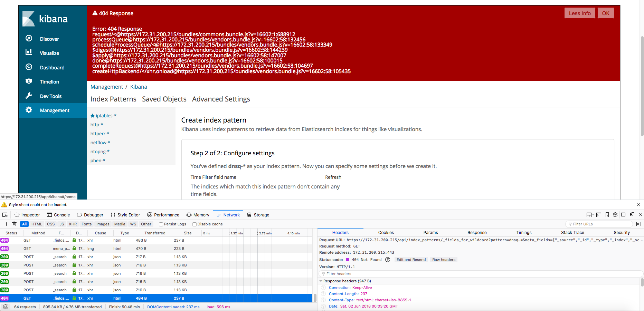
Task: Switch to the Storage devtools tab
Action: [x=258, y=215]
